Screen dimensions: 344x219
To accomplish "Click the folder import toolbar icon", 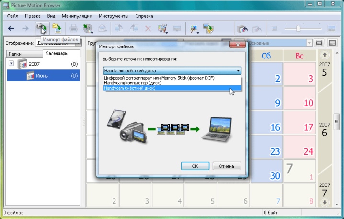I will point(57,28).
